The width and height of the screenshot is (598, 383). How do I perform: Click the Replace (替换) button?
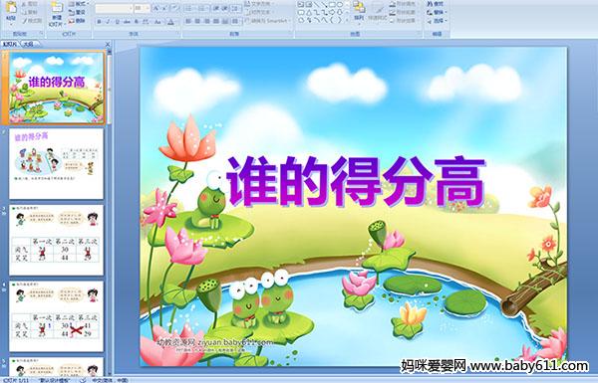pyautogui.click(x=437, y=12)
